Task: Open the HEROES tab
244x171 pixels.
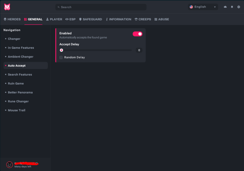Action: tap(12, 19)
